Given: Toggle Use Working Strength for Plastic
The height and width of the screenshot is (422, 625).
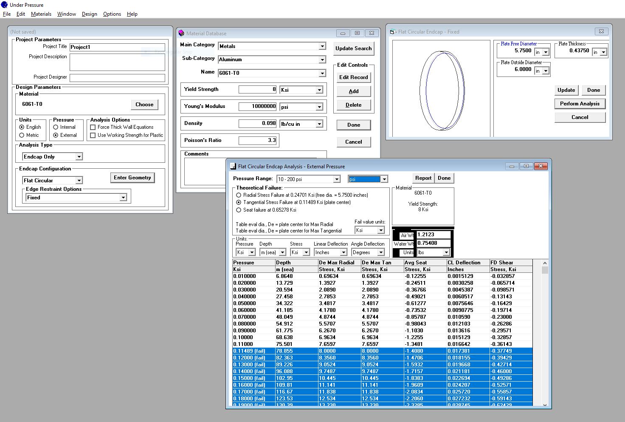Looking at the screenshot, I should [x=93, y=135].
